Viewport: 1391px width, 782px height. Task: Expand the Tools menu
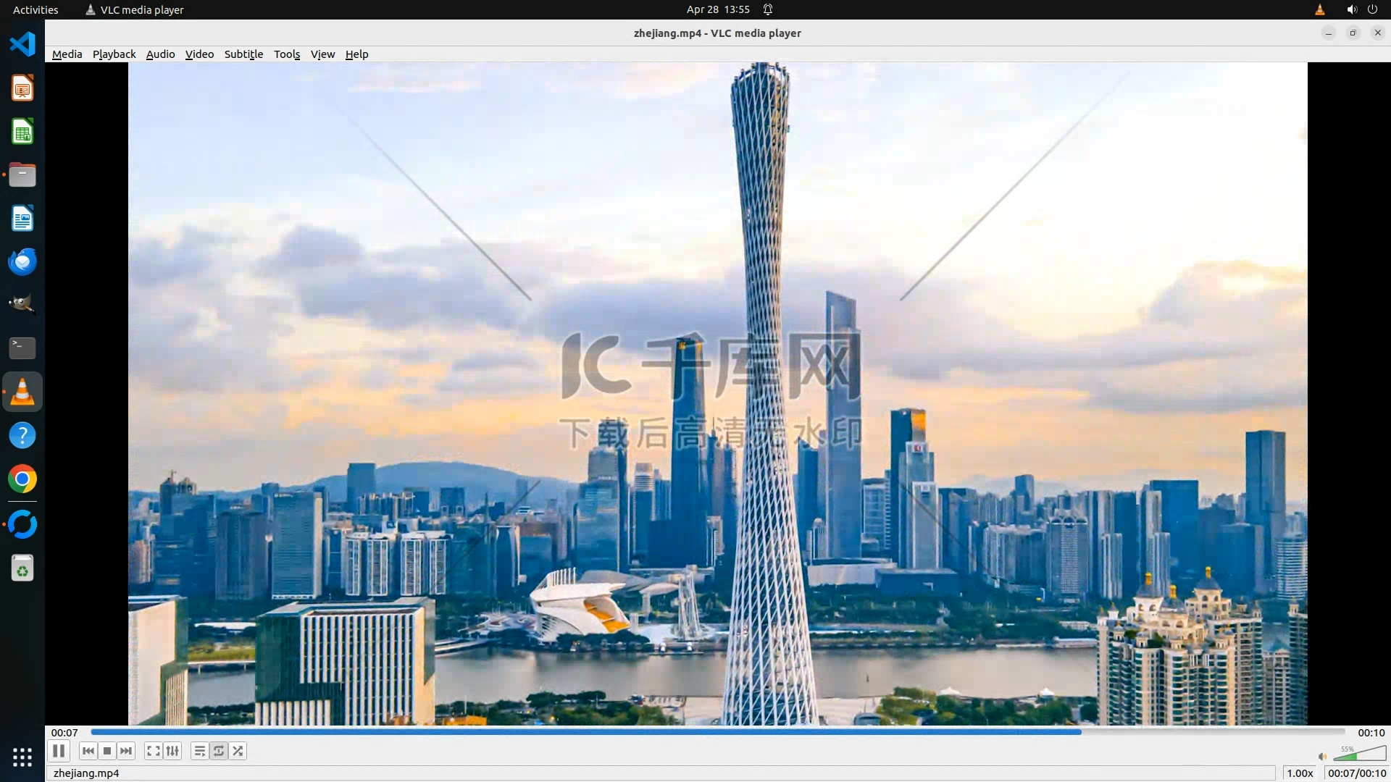click(x=287, y=54)
